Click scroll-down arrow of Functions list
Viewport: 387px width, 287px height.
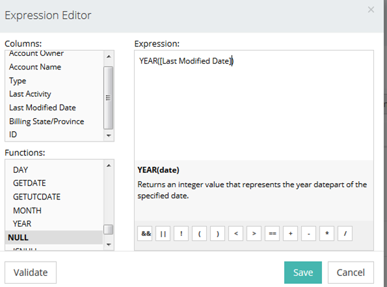(x=109, y=245)
